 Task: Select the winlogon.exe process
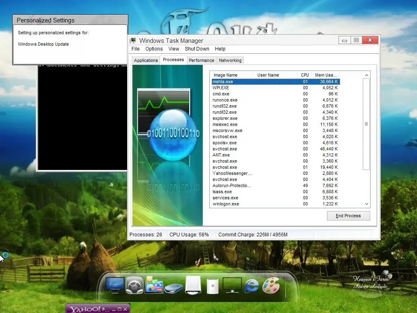[x=276, y=204]
